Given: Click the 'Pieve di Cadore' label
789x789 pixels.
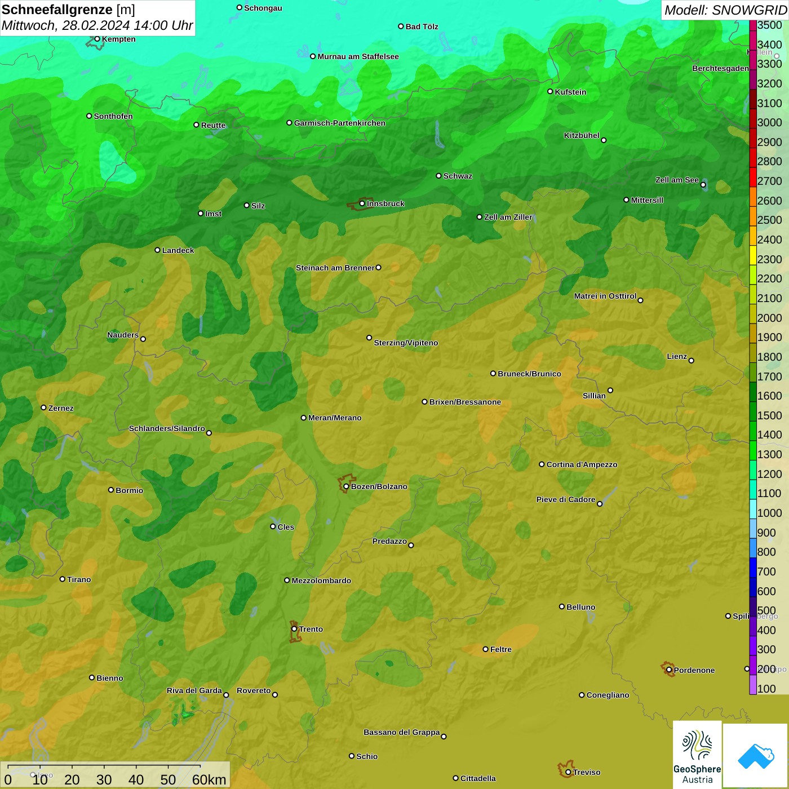Looking at the screenshot, I should [566, 499].
